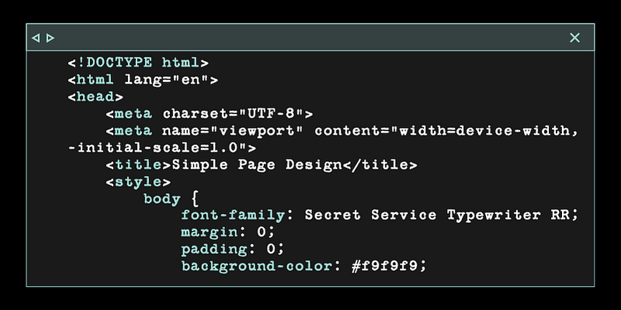Click the left-pointing back triangle icon
The height and width of the screenshot is (310, 621).
coord(36,37)
